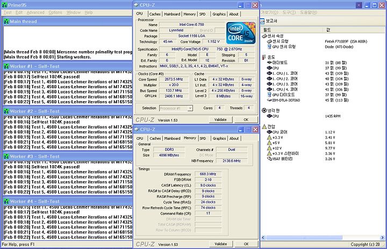
Task: Click the 값 column header
Action: (354, 30)
